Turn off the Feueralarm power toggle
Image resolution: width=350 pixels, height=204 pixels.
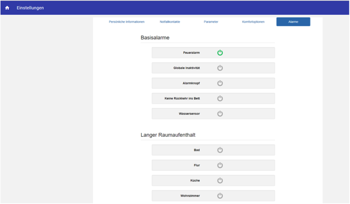click(x=220, y=53)
